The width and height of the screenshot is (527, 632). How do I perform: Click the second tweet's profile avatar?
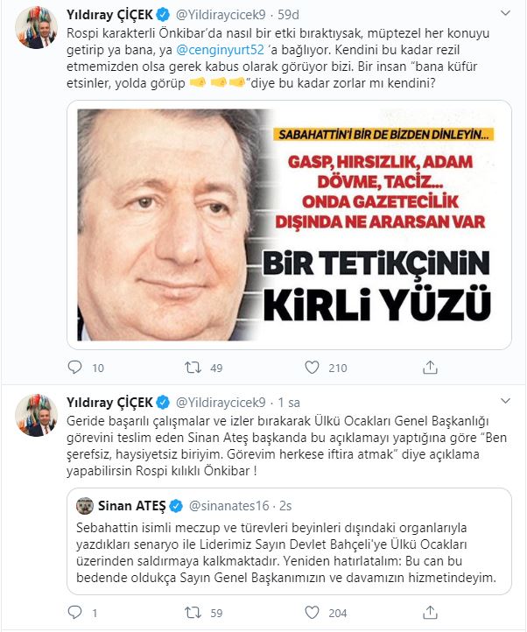36,415
